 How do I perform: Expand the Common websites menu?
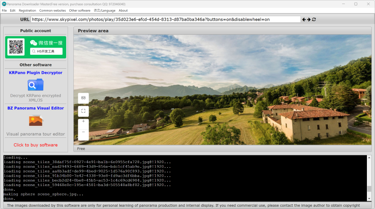[x=52, y=10]
